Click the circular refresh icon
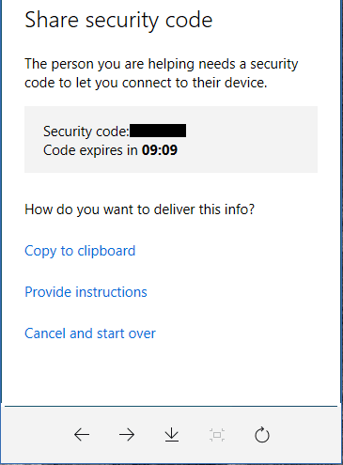The width and height of the screenshot is (343, 465). [262, 435]
